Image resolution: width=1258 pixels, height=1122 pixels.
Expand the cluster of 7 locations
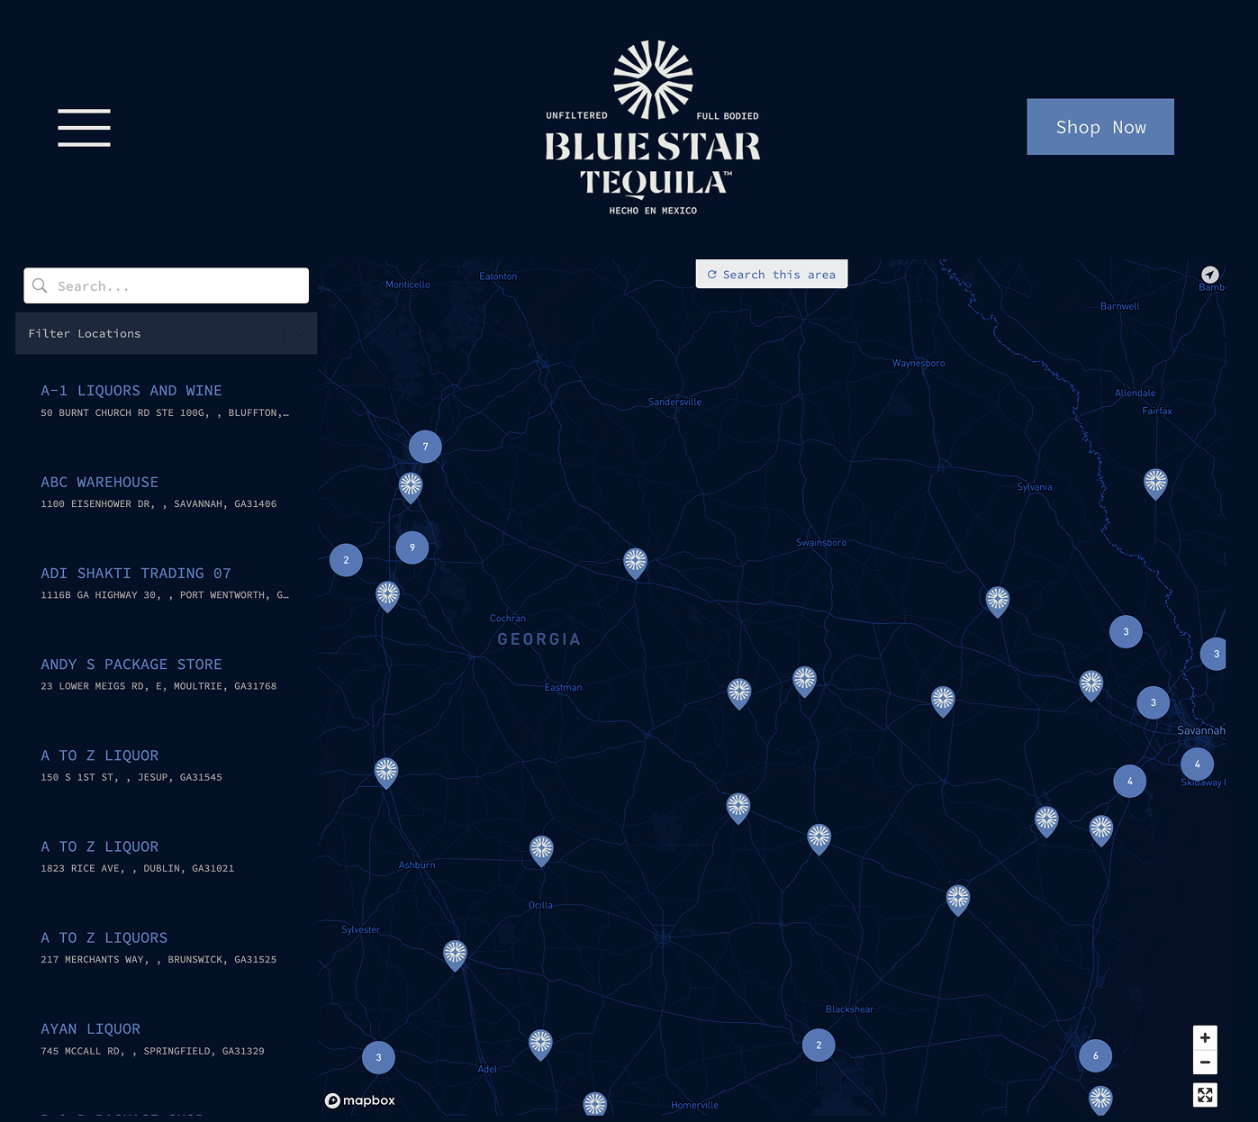(x=424, y=446)
